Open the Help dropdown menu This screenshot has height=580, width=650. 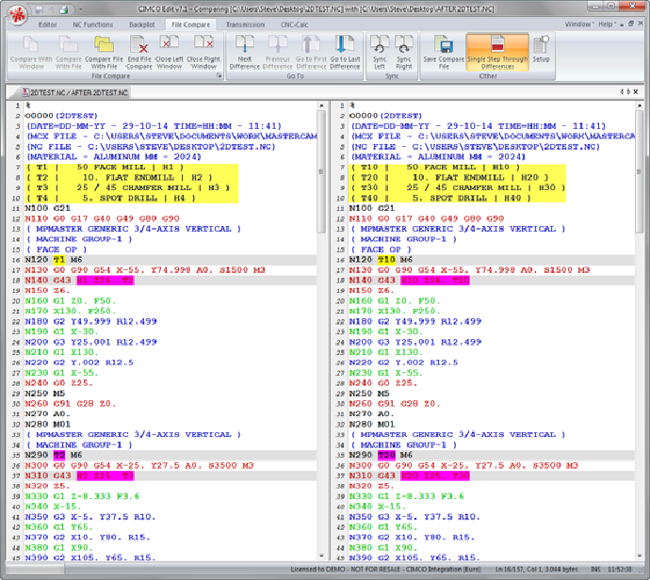[x=607, y=24]
